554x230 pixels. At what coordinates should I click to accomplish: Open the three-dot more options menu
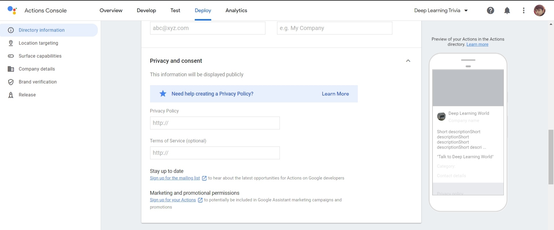523,11
